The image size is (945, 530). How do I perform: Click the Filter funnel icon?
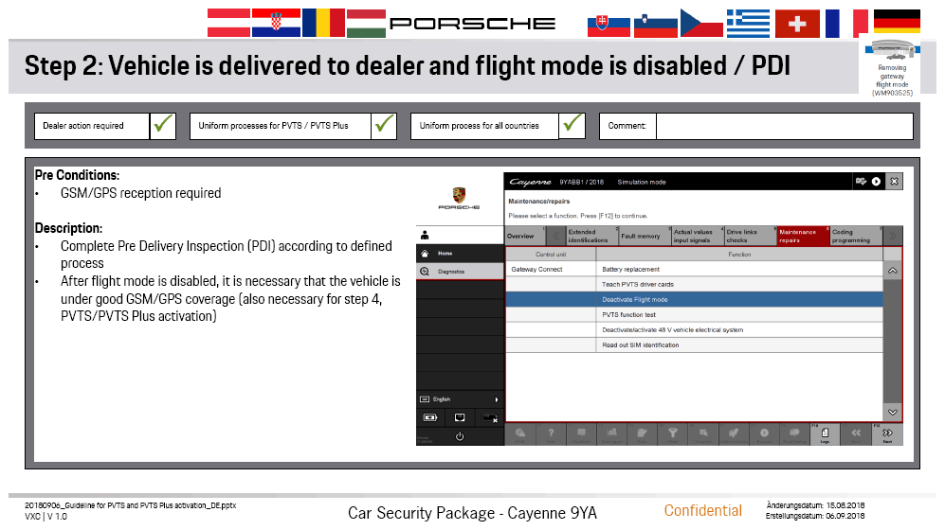[x=673, y=433]
